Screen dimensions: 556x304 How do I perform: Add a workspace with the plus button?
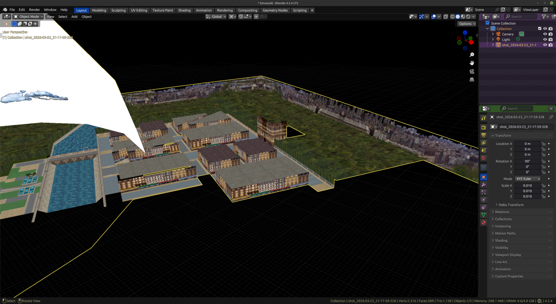312,10
